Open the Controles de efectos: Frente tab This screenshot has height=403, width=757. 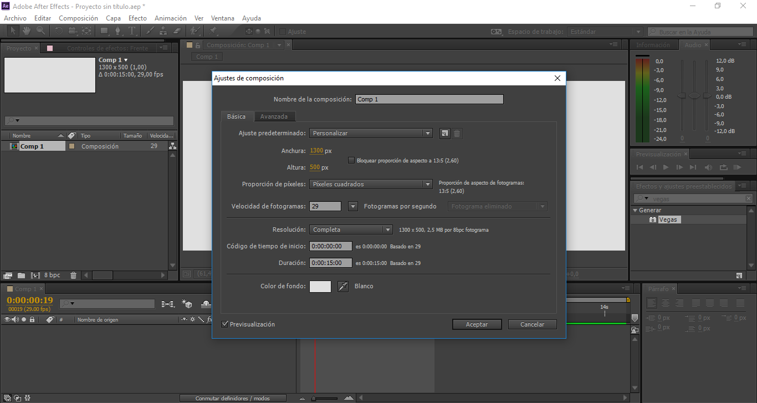point(108,48)
